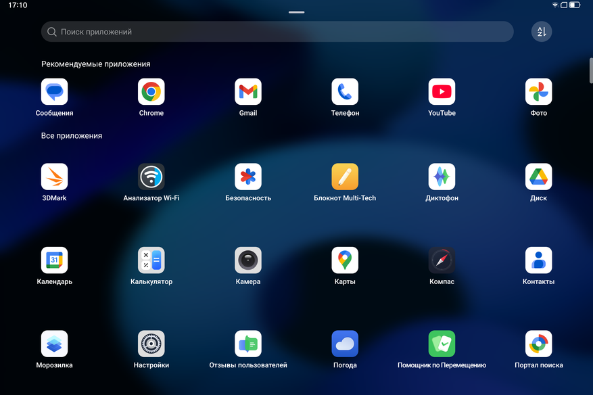Tap the A-Z sort button
The height and width of the screenshot is (395, 593).
click(x=542, y=32)
